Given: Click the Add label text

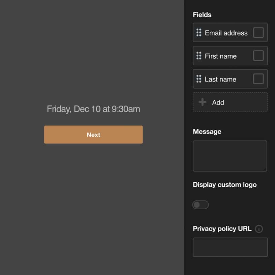Looking at the screenshot, I should [x=218, y=102].
